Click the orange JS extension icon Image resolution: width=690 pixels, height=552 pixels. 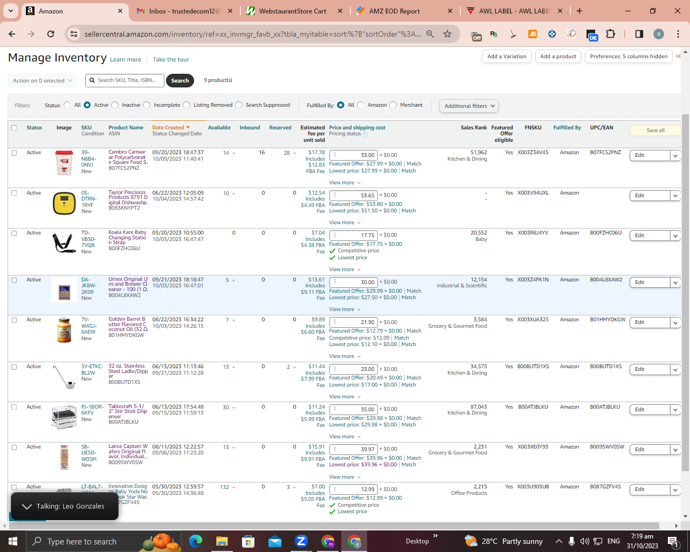point(533,34)
